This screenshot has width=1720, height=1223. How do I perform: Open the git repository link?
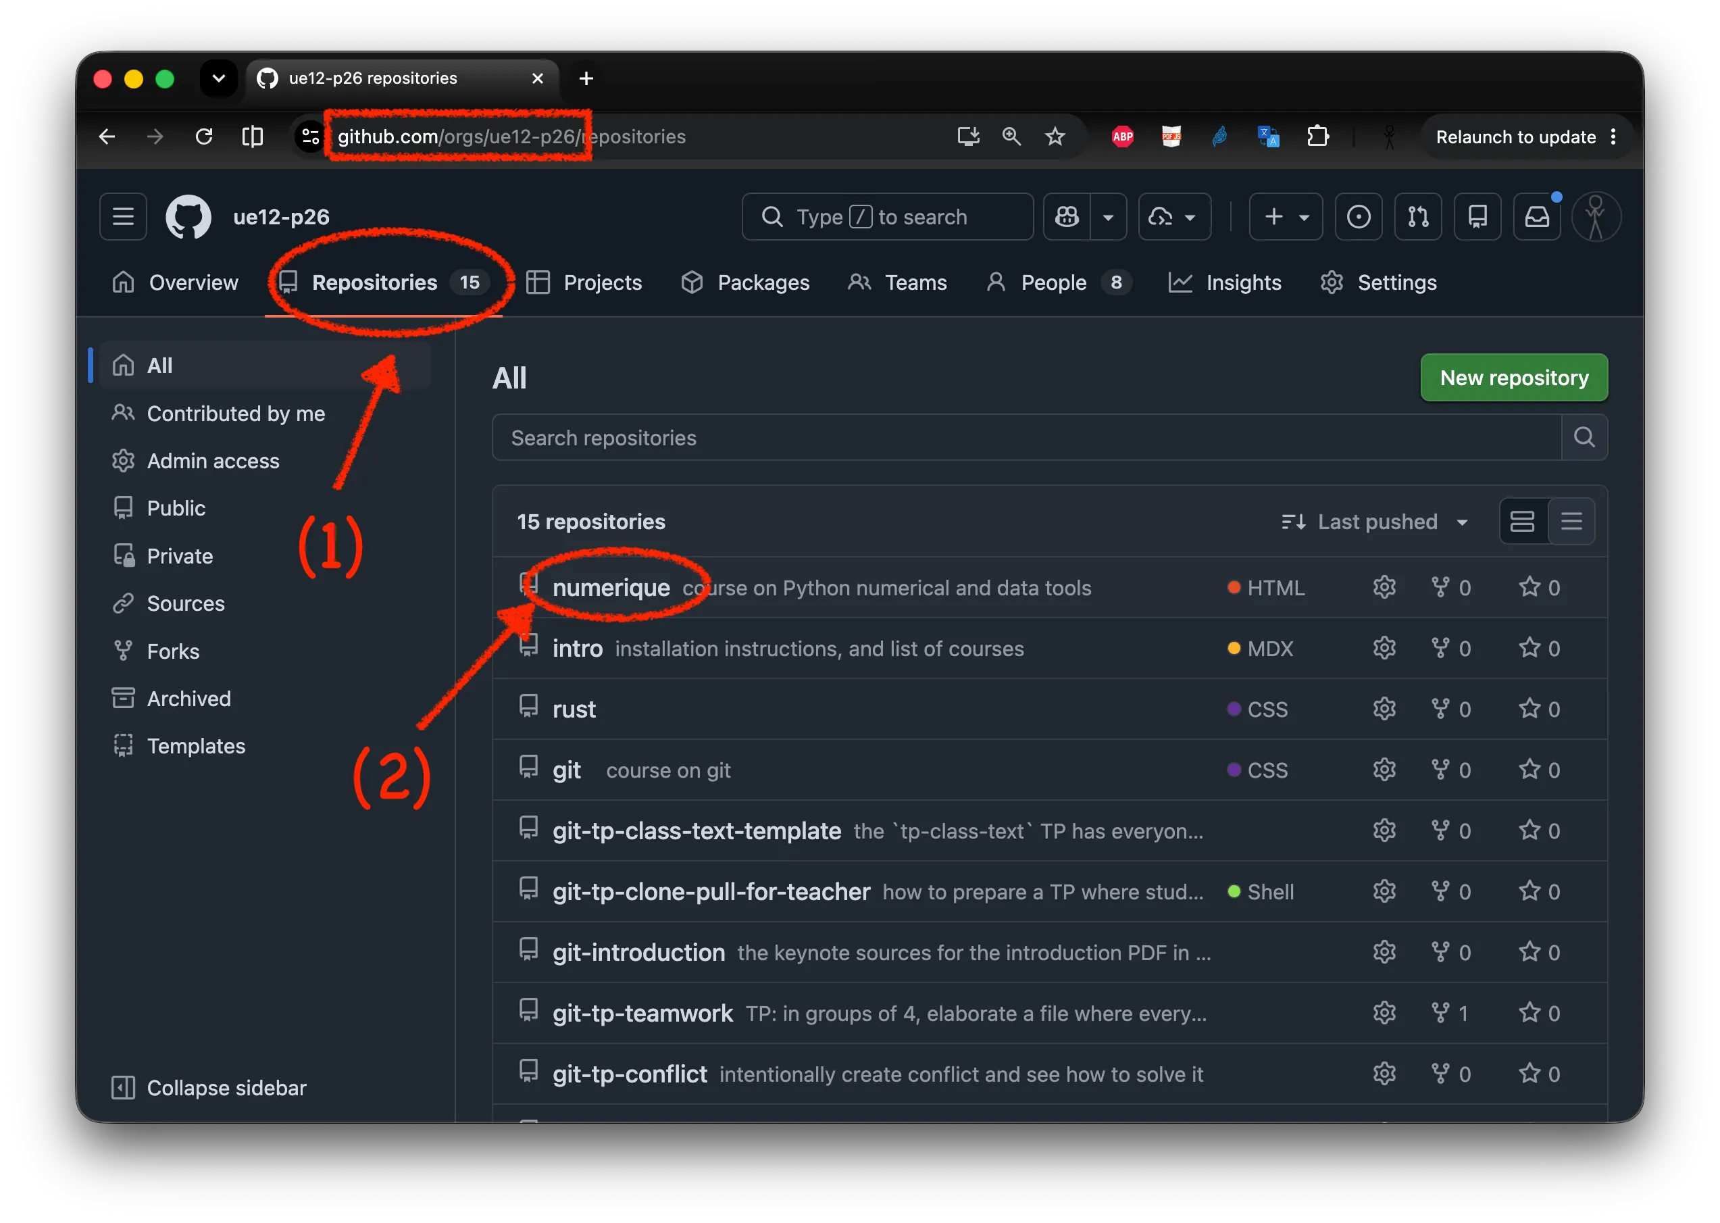coord(567,770)
